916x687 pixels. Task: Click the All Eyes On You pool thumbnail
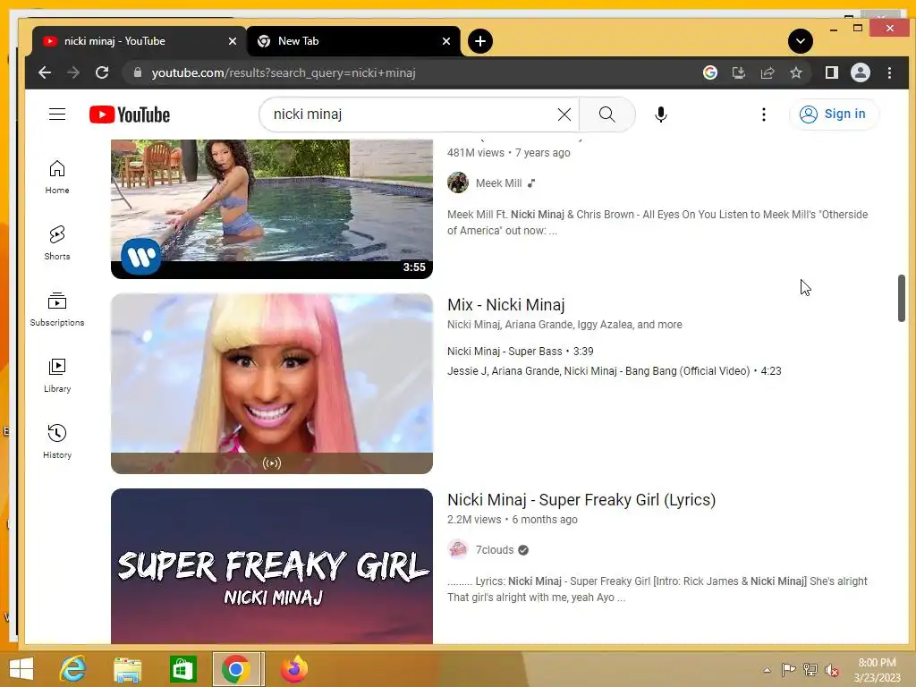click(x=272, y=208)
